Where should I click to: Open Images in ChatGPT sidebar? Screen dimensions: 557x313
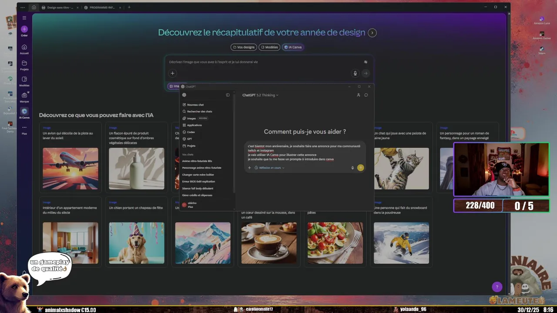point(195,118)
